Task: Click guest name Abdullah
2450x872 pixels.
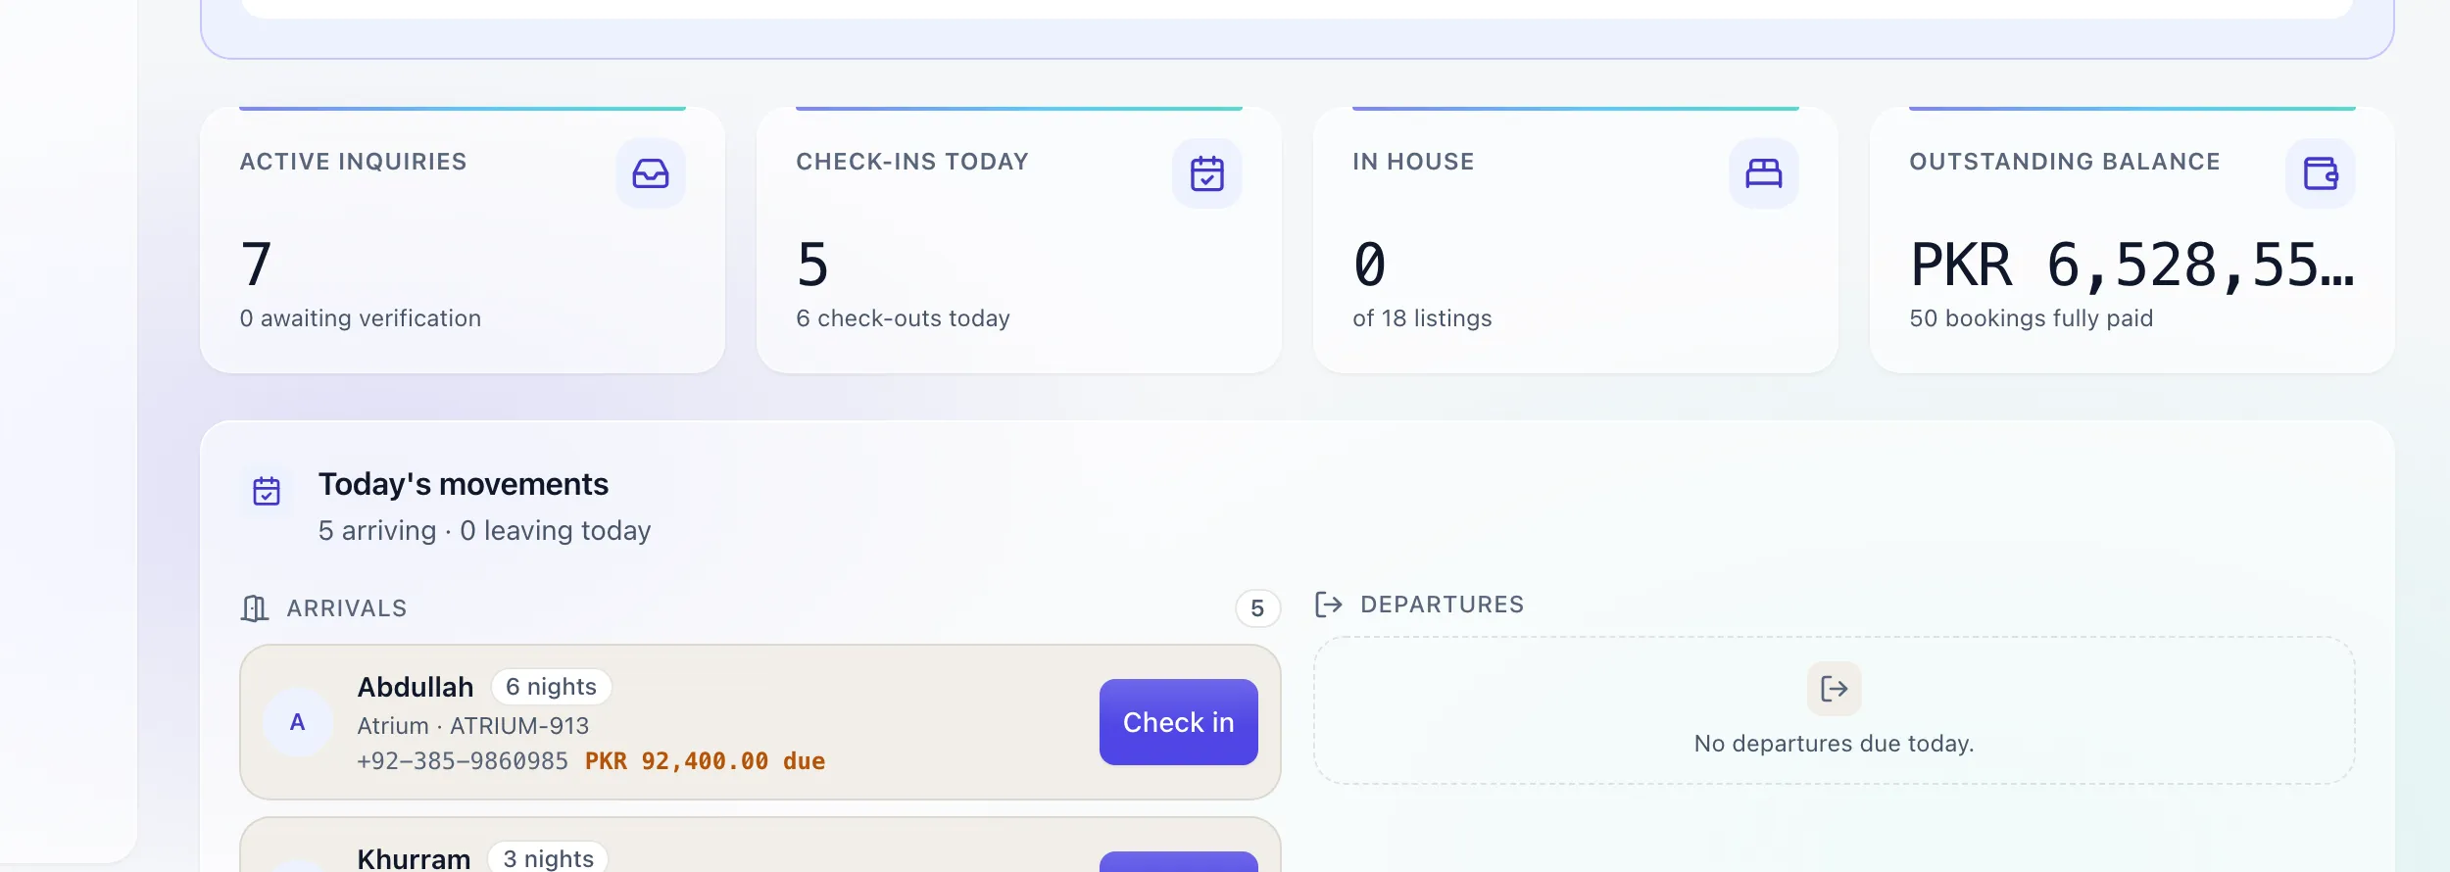Action: [x=416, y=687]
